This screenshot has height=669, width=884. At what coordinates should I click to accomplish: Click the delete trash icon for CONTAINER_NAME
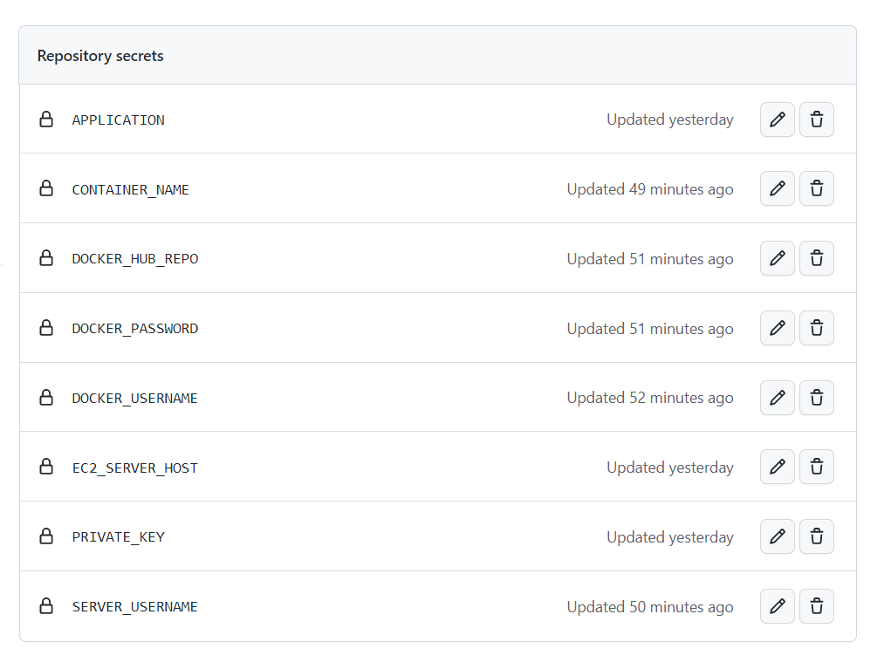[x=816, y=188]
